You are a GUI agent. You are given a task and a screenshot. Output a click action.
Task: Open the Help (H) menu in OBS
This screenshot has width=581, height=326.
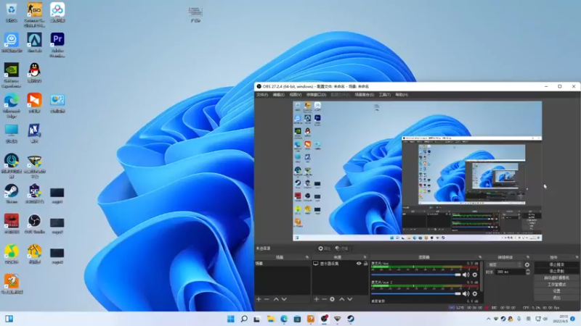402,95
